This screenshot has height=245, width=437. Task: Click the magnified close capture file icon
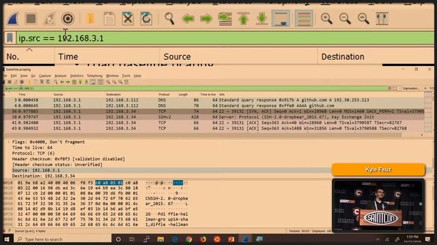pos(128,18)
